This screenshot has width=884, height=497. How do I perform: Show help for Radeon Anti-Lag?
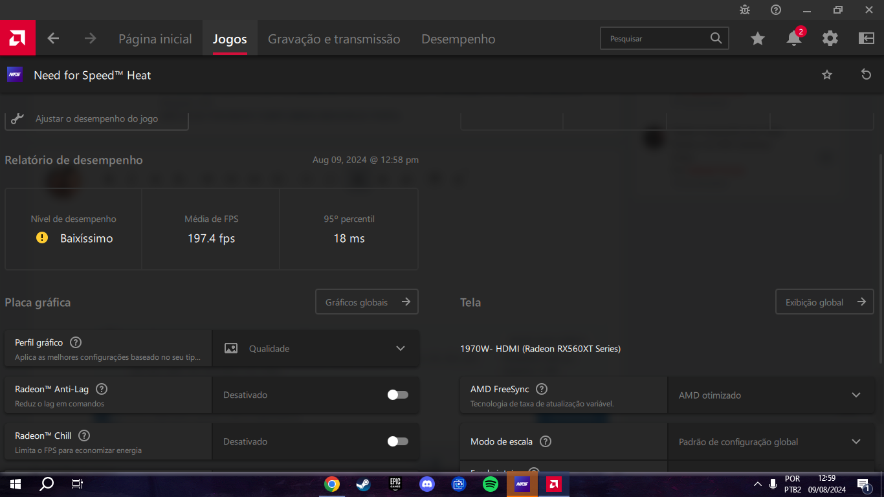tap(102, 389)
